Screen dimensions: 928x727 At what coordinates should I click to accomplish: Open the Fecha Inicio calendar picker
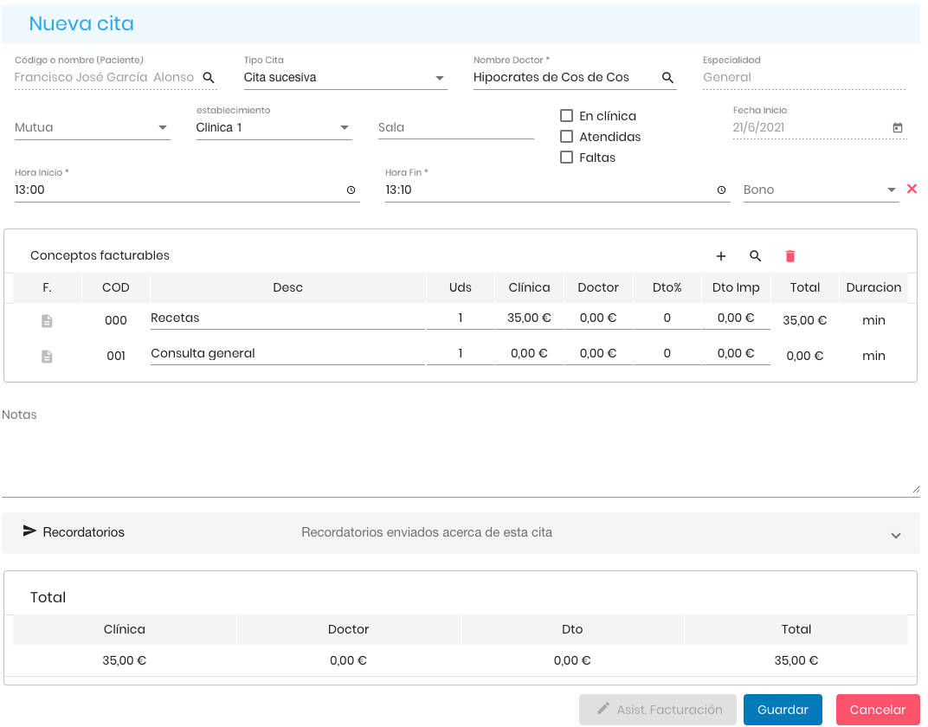[x=898, y=128]
